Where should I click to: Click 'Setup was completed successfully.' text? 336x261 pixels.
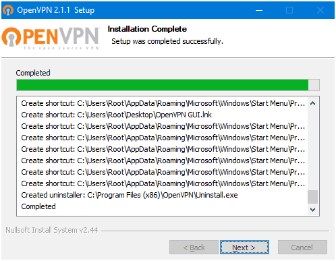click(167, 41)
